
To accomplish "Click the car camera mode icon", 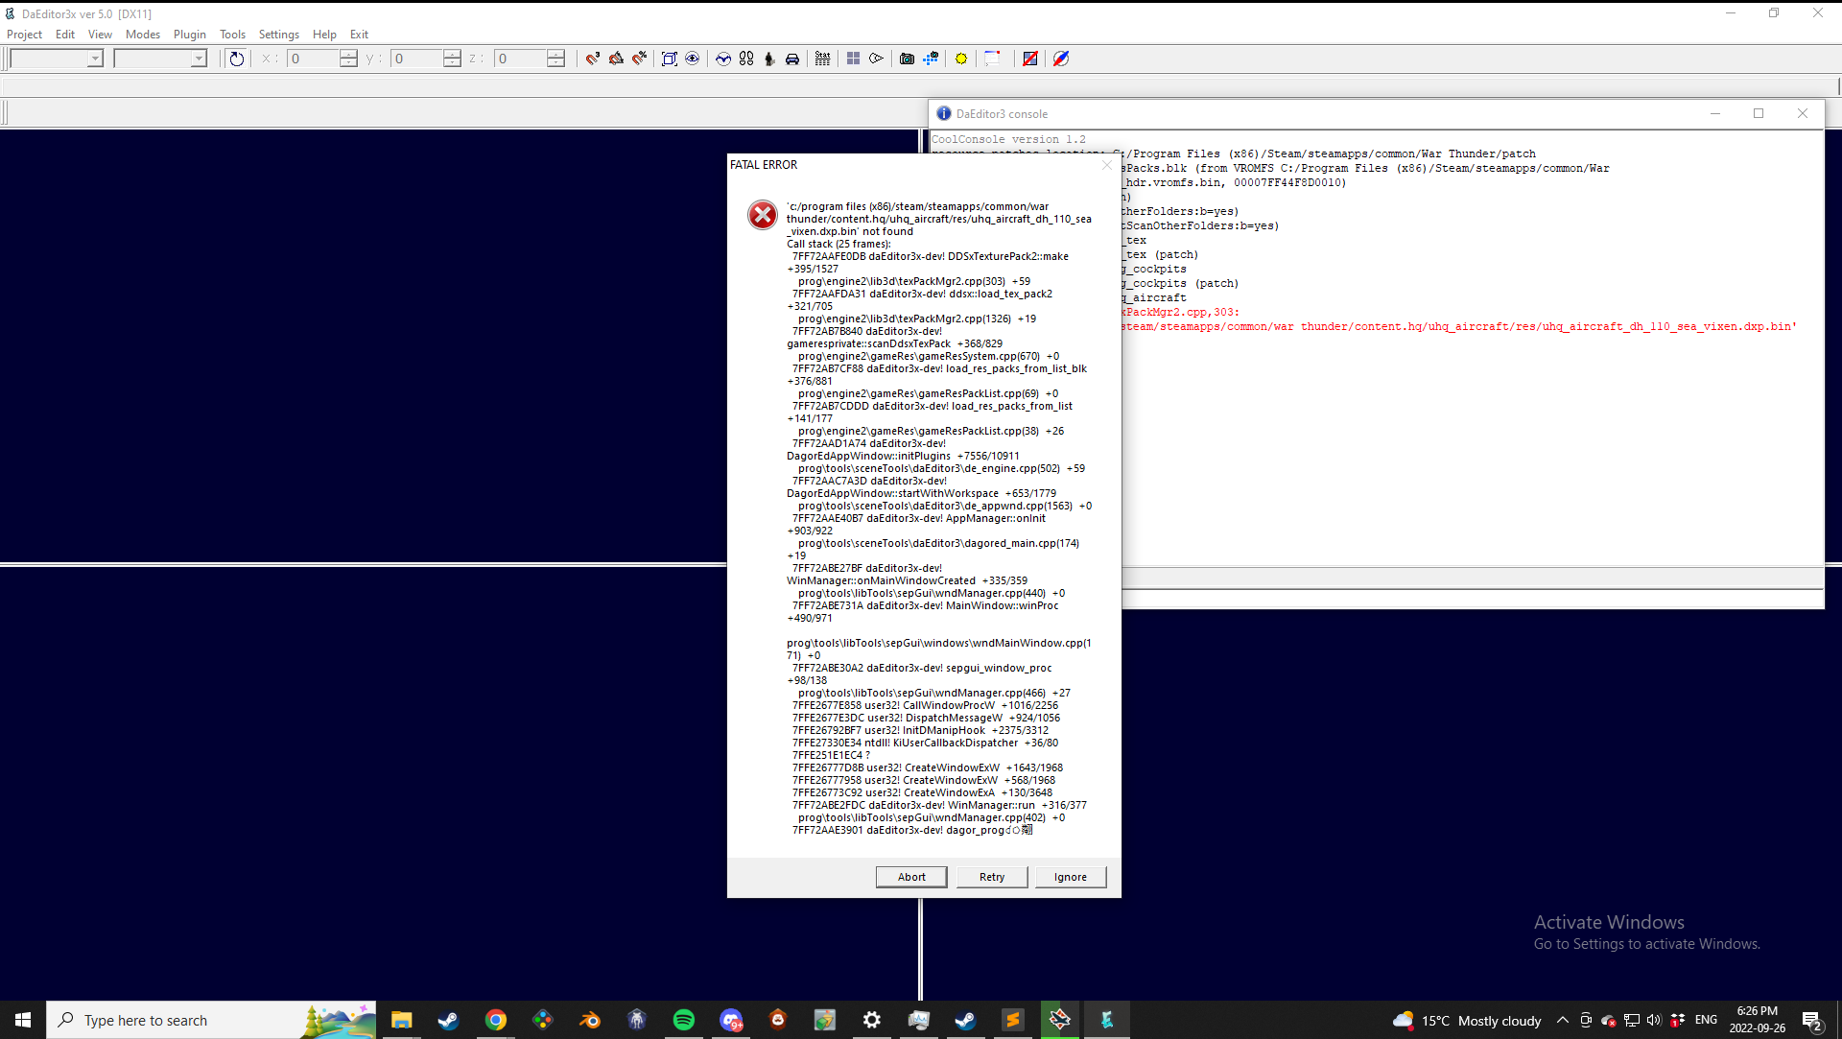I will pos(792,59).
